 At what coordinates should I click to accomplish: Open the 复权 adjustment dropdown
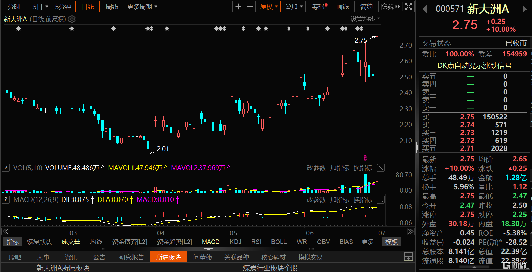(268, 7)
